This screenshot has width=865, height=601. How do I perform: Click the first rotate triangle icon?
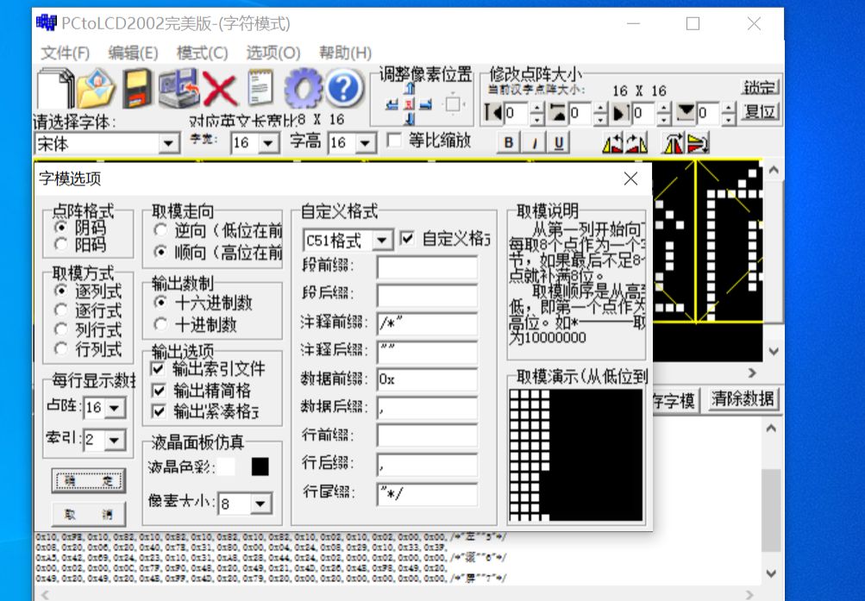pos(612,143)
